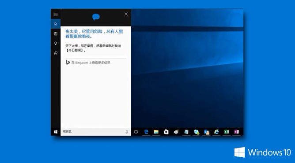Click the Bing logo icon
Image resolution: width=295 pixels, height=163 pixels.
[68, 62]
